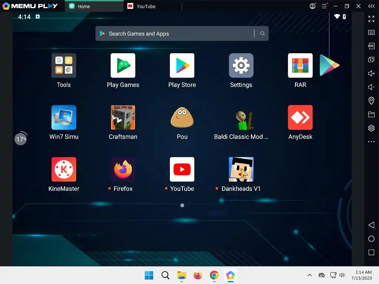Click the 17% floating progress bubble
The height and width of the screenshot is (284, 379).
[x=21, y=139]
